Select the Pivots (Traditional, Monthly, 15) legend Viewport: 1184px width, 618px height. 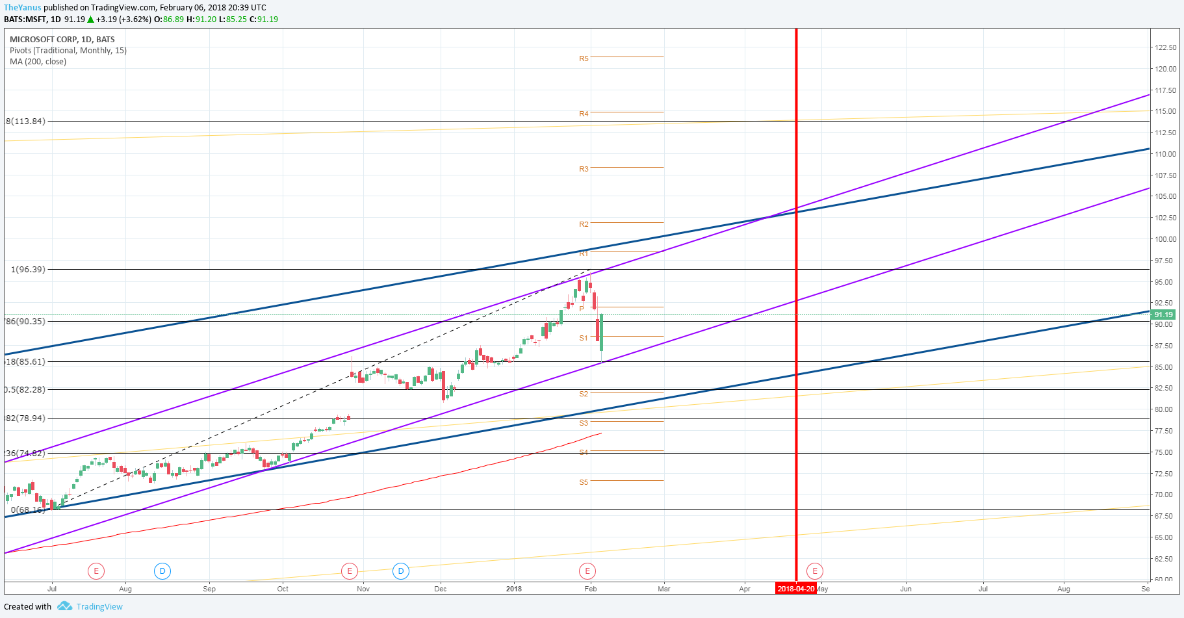(x=68, y=51)
